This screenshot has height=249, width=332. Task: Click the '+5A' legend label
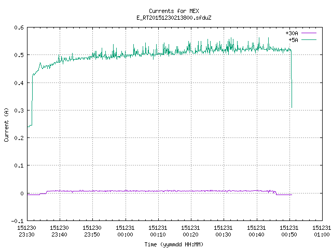click(x=293, y=40)
